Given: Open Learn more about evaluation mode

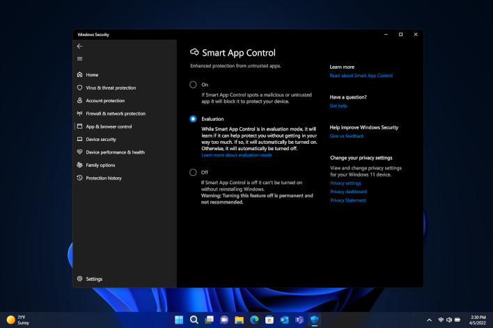Looking at the screenshot, I should [237, 155].
